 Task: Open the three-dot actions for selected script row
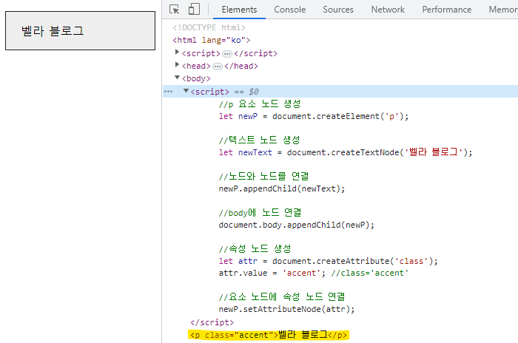coord(169,92)
